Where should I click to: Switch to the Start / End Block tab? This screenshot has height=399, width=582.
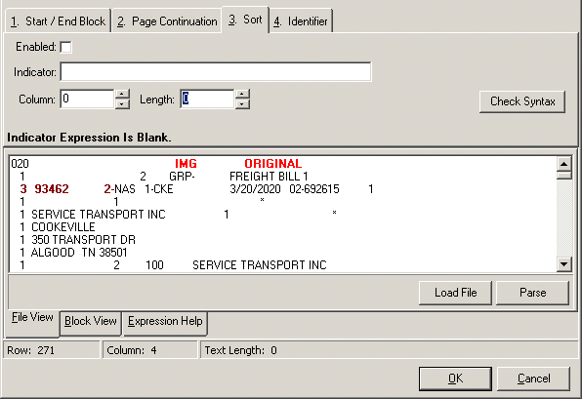59,21
